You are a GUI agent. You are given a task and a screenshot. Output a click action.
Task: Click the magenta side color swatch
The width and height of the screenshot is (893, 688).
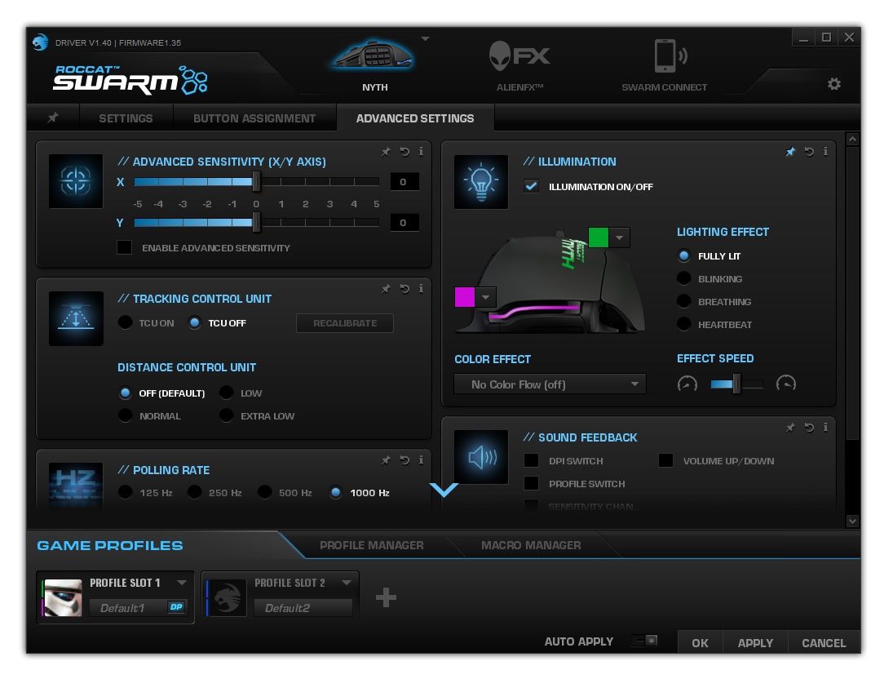pos(465,297)
